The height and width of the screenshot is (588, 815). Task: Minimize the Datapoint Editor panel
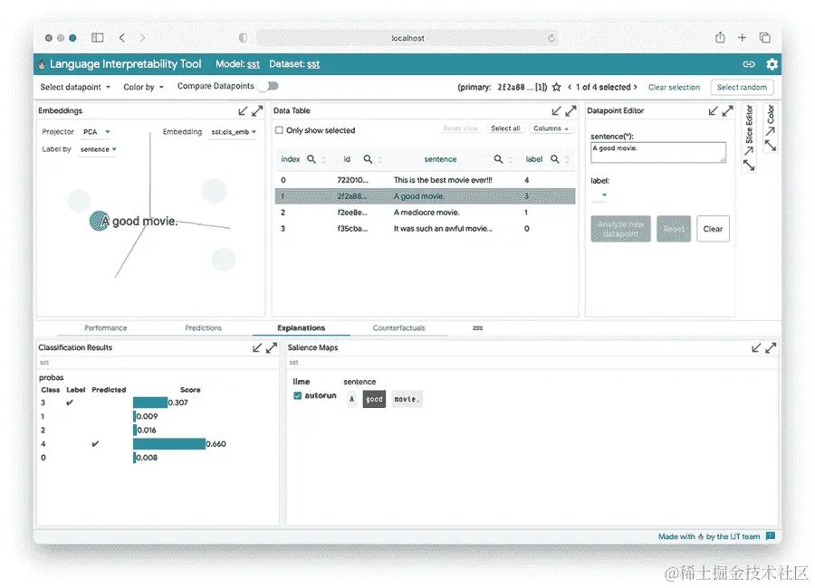(x=714, y=110)
